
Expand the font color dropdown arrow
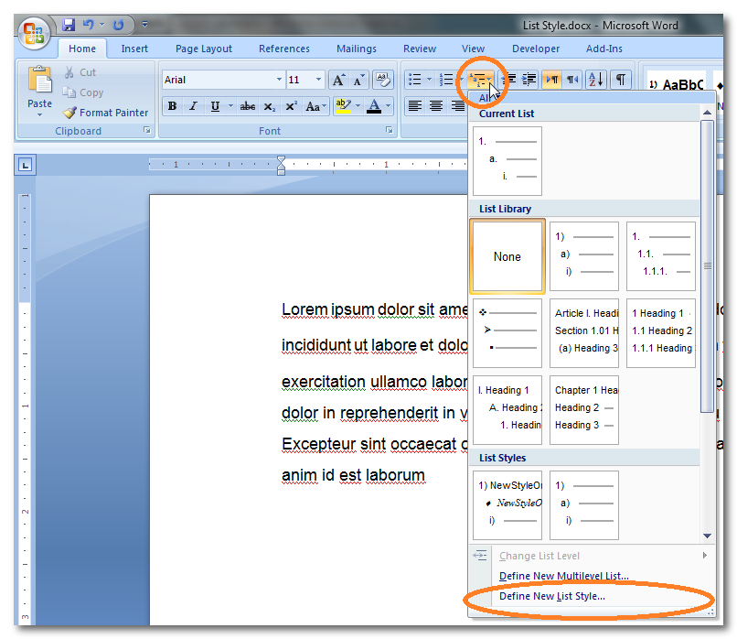click(x=390, y=106)
